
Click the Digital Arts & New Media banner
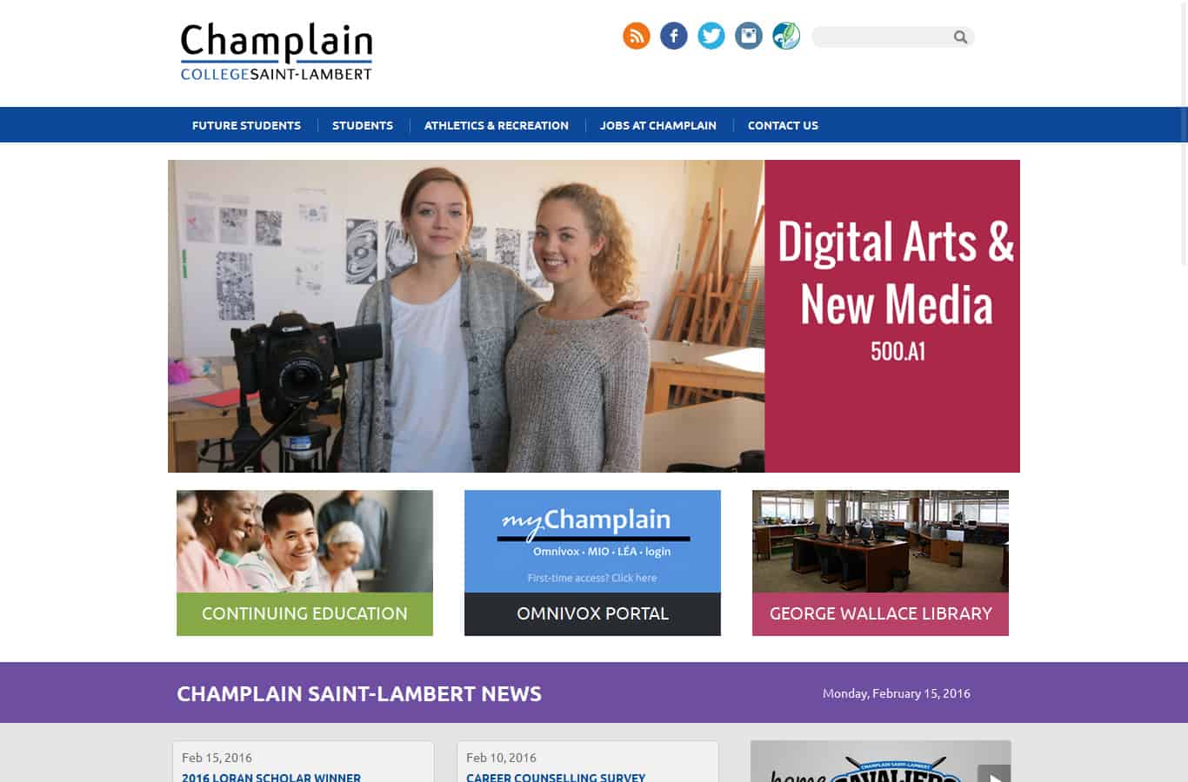tap(594, 316)
